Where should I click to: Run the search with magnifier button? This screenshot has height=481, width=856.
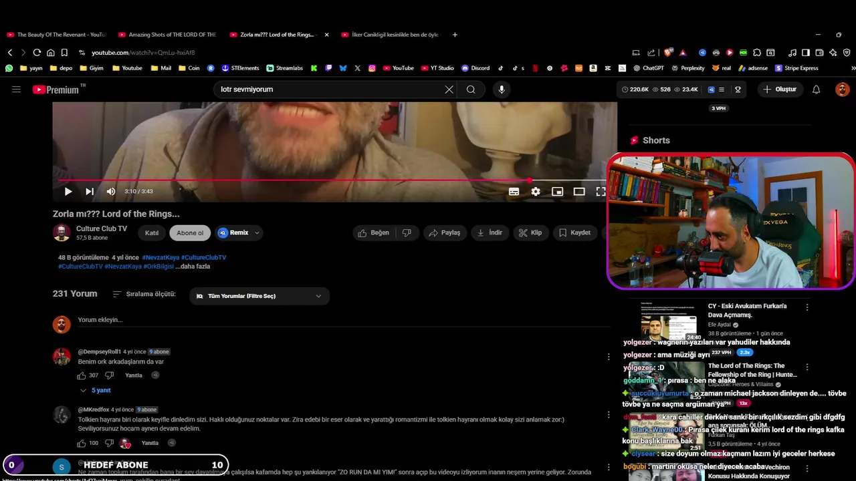point(471,90)
